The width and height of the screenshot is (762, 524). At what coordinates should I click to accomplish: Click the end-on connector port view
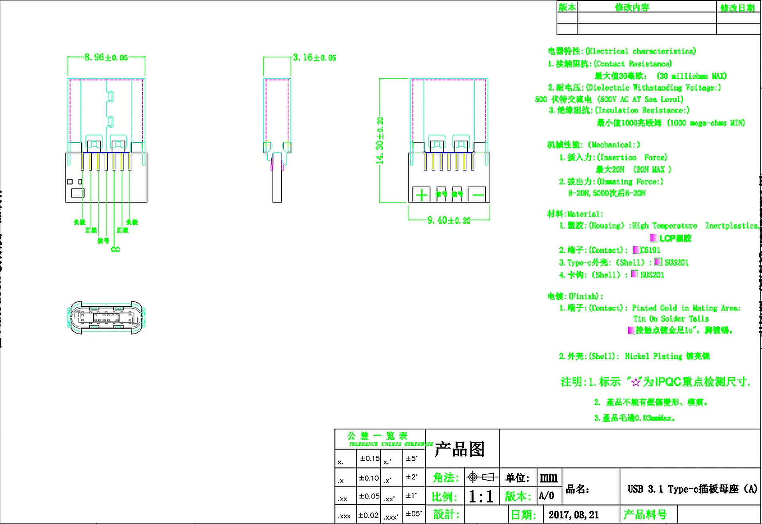tap(106, 318)
